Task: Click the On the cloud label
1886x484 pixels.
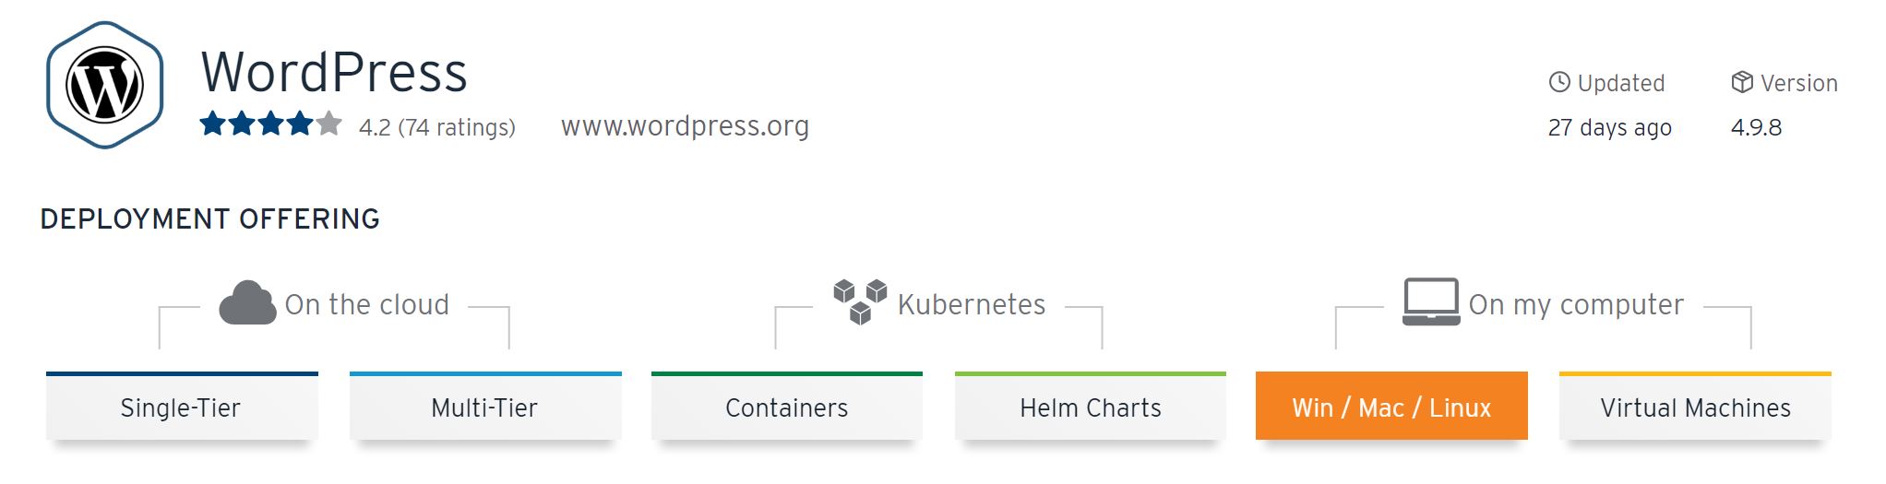Action: click(x=367, y=304)
